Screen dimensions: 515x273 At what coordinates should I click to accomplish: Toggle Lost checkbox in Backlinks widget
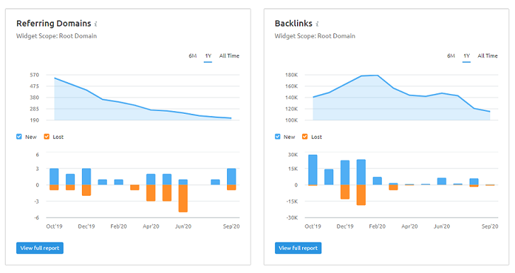305,136
